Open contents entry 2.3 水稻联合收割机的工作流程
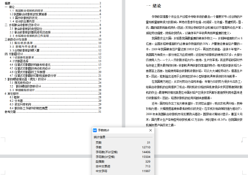 tap(55, 36)
